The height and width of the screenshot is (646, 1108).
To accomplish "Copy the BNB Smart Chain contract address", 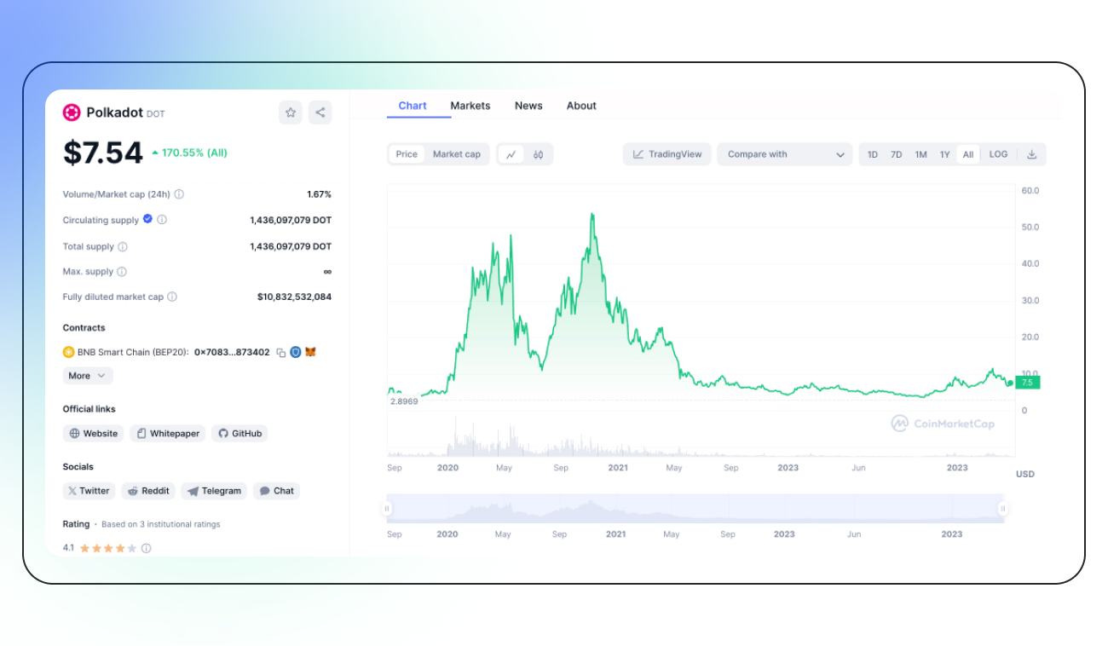I will click(x=281, y=352).
